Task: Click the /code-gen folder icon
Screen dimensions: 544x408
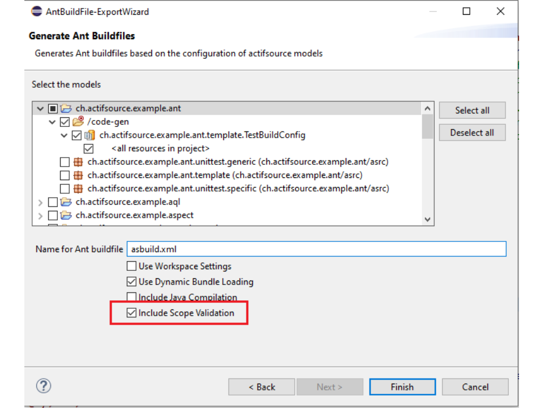Action: [x=78, y=122]
